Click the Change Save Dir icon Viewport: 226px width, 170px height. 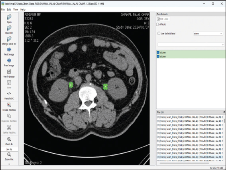[x=9, y=39]
